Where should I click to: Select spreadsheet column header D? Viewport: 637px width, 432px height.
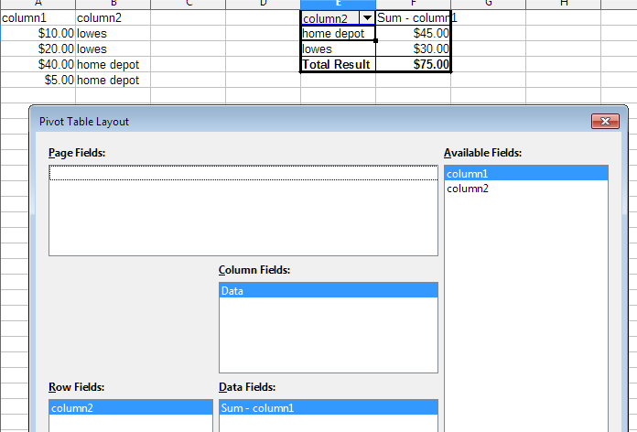263,4
